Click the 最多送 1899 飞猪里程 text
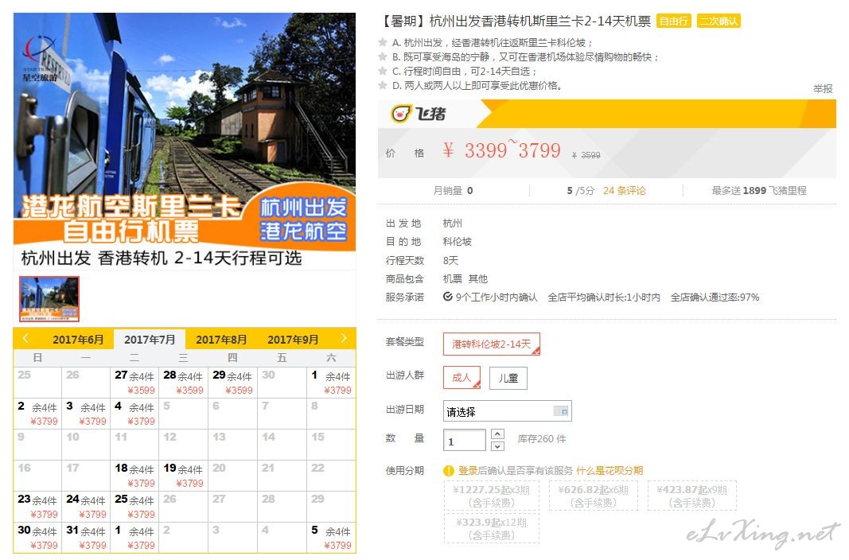This screenshot has height=560, width=849. [759, 190]
